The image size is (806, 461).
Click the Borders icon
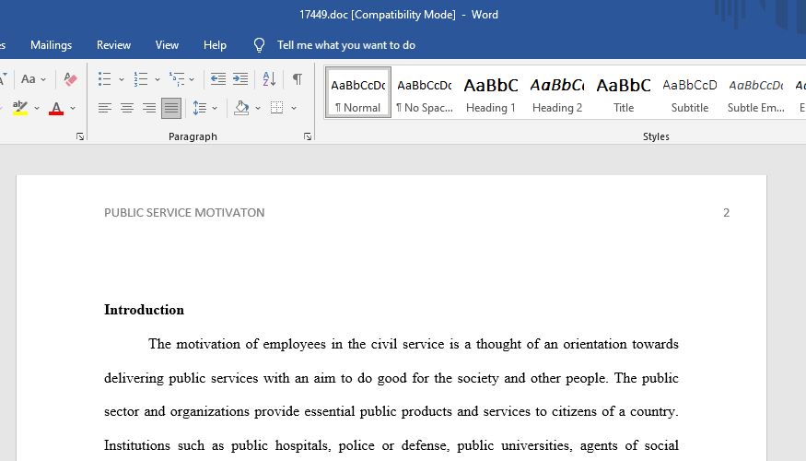pyautogui.click(x=277, y=108)
